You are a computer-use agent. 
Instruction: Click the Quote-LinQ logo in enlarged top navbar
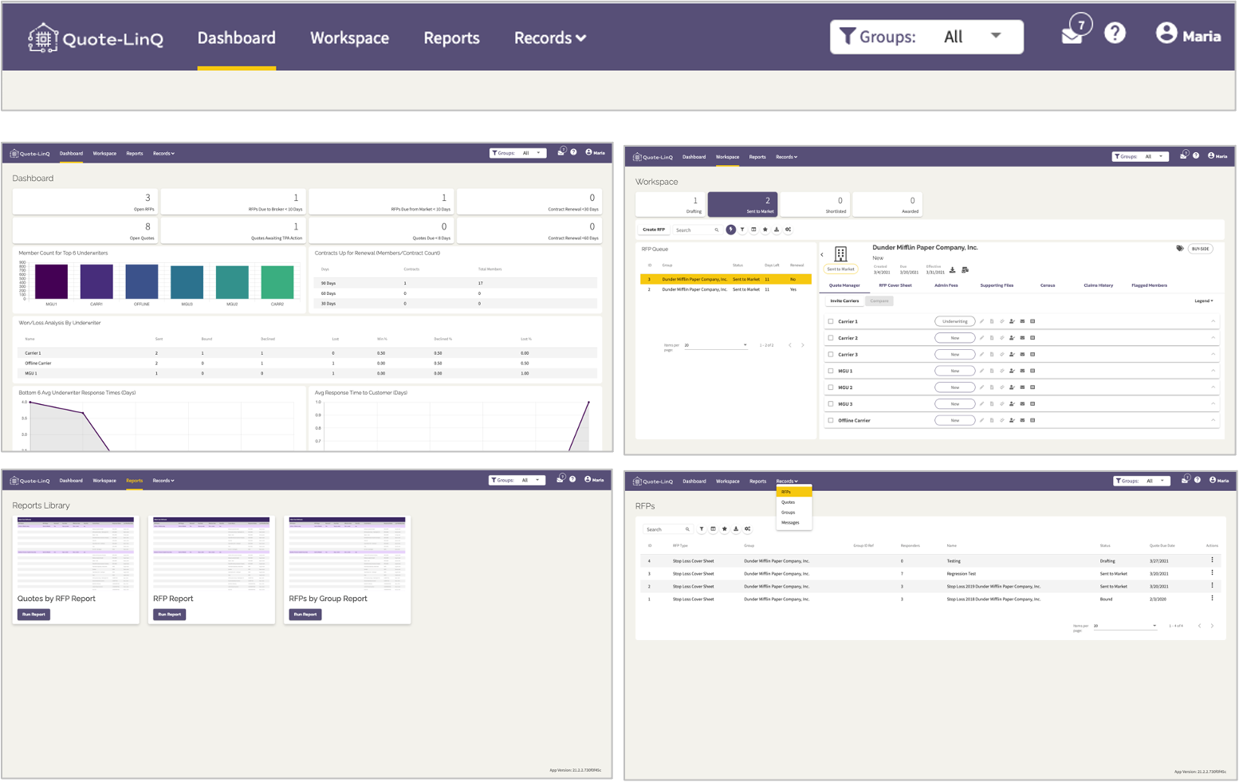[96, 37]
